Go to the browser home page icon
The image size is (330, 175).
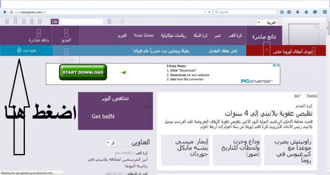pos(306,12)
